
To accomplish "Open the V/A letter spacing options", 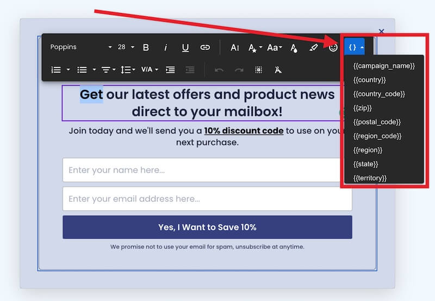I will click(x=149, y=69).
